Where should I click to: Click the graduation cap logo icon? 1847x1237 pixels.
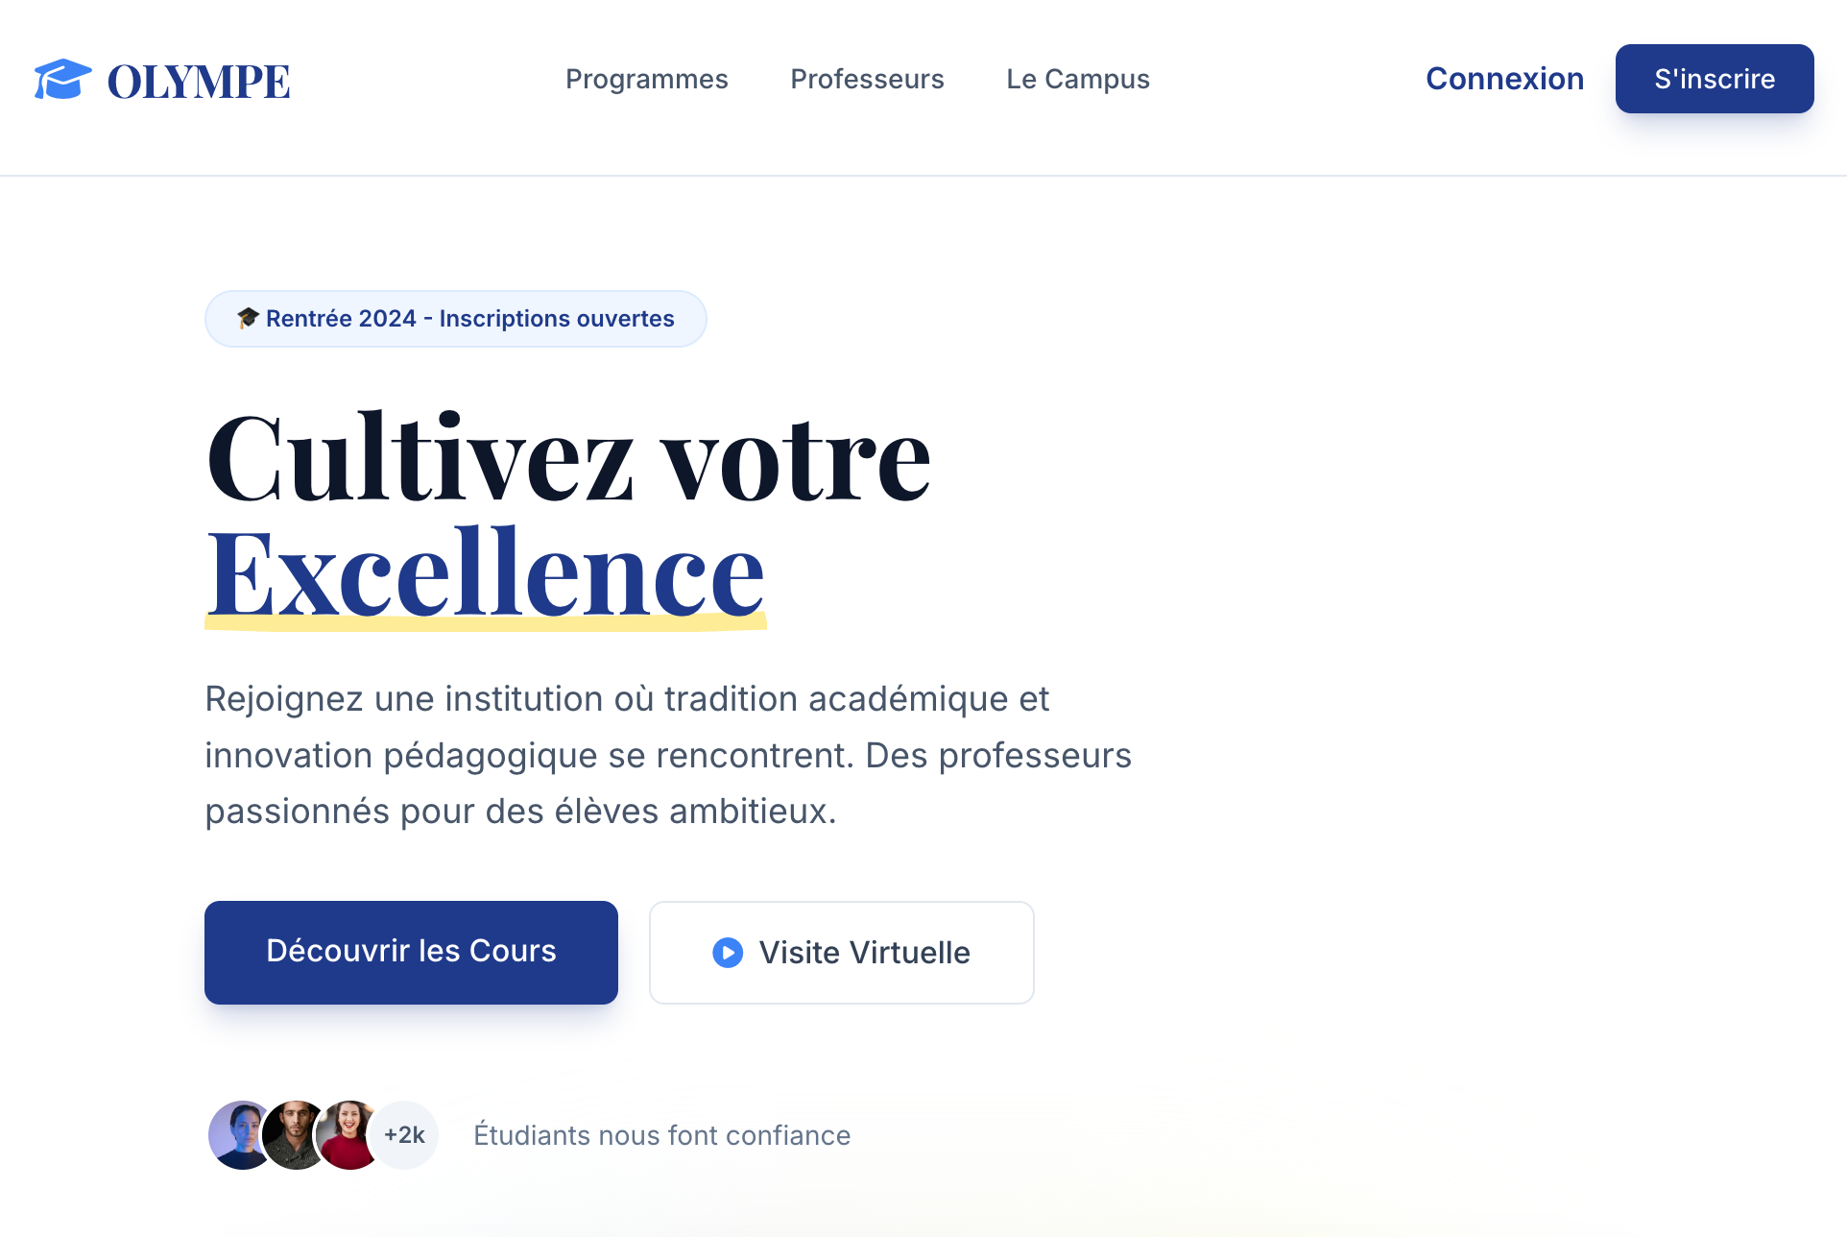coord(61,79)
